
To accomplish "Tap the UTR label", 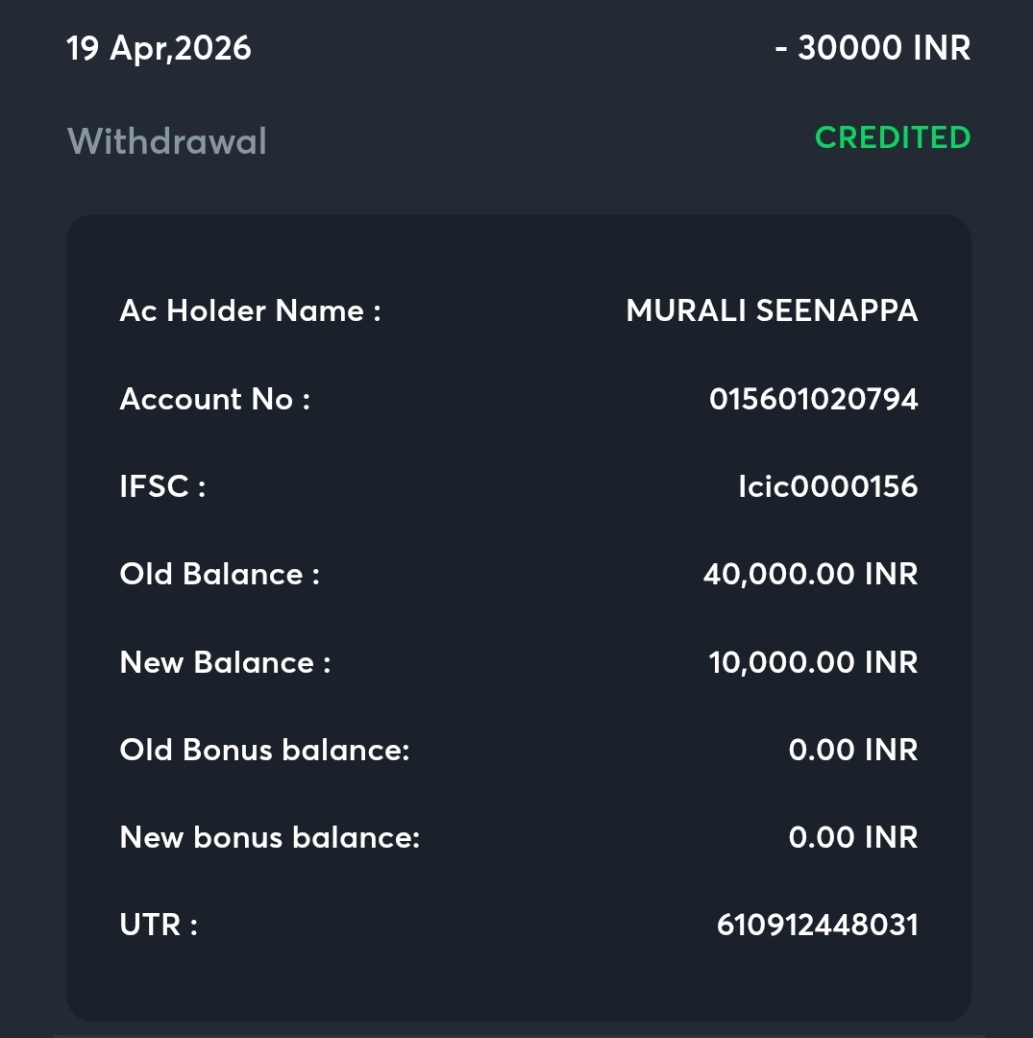I will (159, 925).
